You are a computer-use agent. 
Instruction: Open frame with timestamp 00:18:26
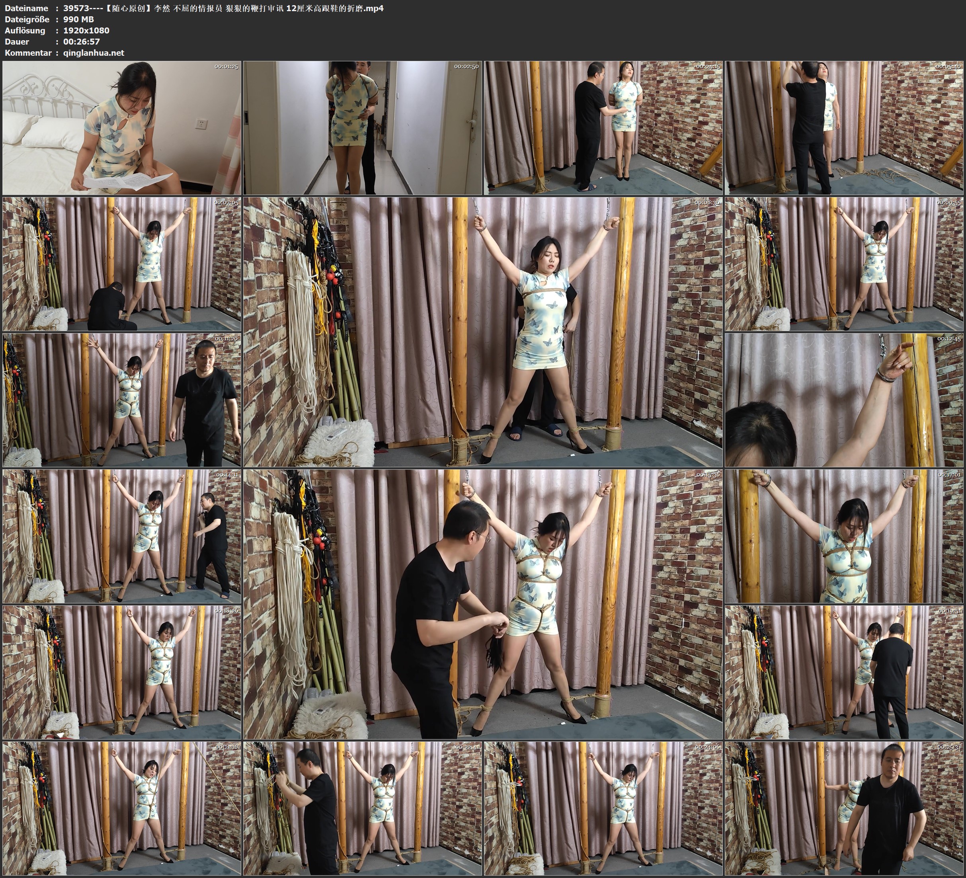(x=122, y=672)
